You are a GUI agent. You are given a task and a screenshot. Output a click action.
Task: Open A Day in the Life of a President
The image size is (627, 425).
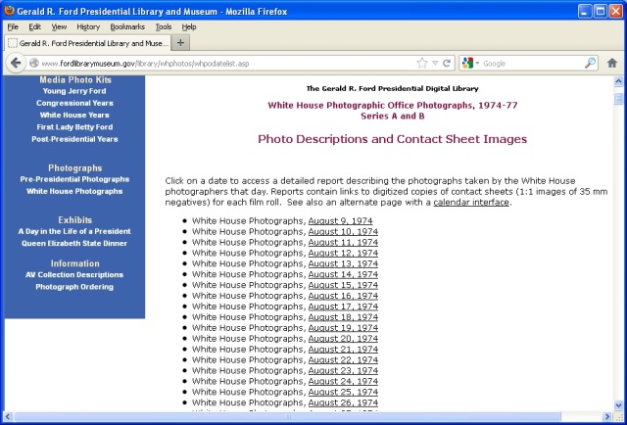pyautogui.click(x=74, y=231)
